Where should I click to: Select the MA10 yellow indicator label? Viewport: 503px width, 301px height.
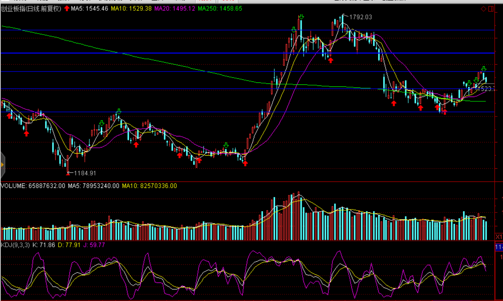click(131, 9)
